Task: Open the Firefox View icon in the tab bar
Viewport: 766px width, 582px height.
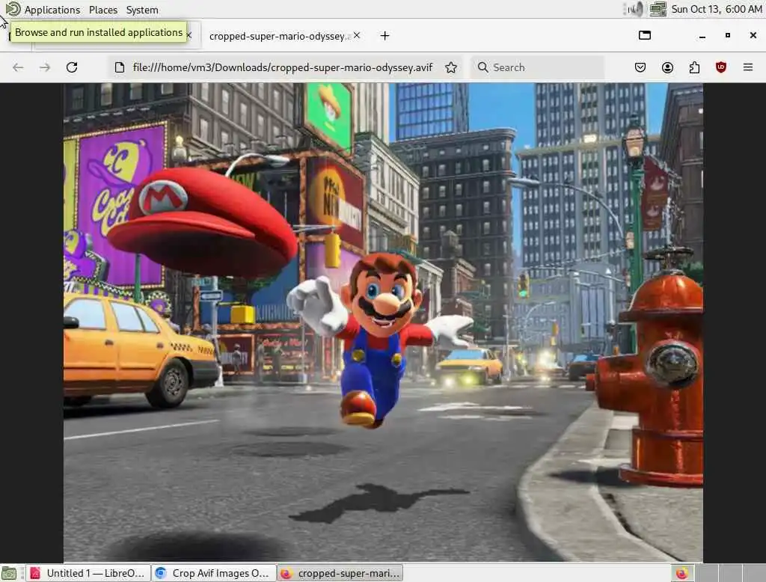Action: [x=645, y=35]
